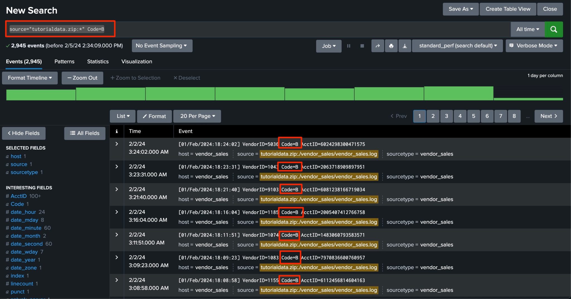This screenshot has height=299, width=571.
Task: Share the search job
Action: pyautogui.click(x=378, y=46)
